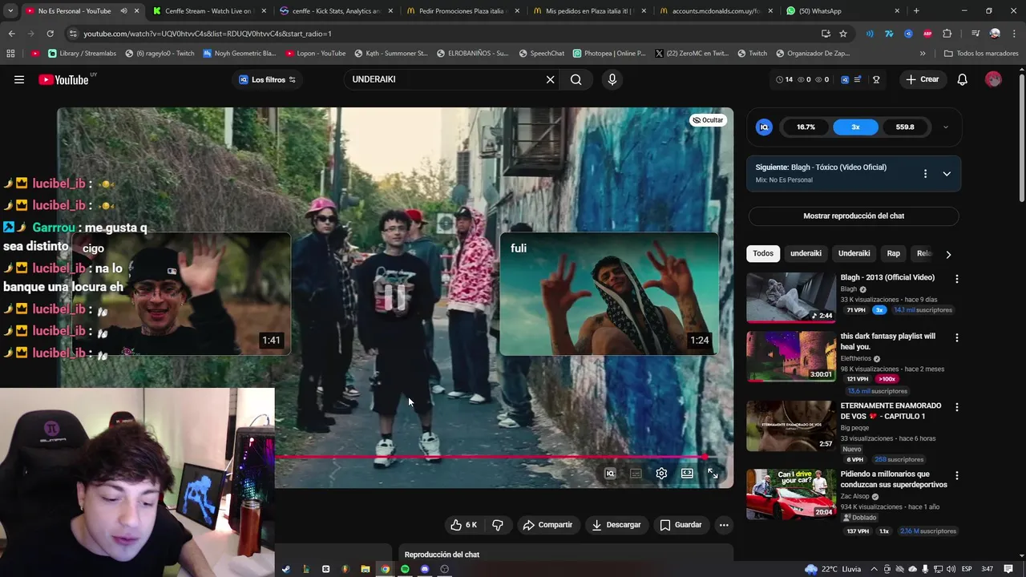This screenshot has height=577, width=1026.
Task: Open the fuli end-screen video card
Action: click(609, 293)
